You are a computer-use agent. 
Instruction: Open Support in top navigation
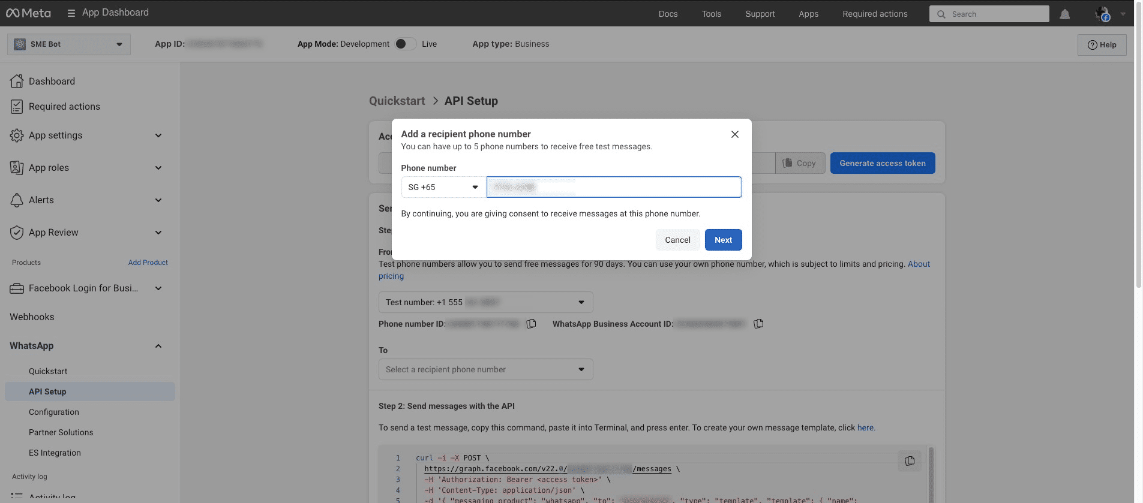coord(760,14)
